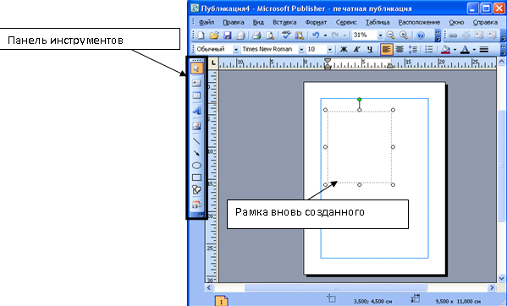The width and height of the screenshot is (507, 306).
Task: Toggle bulleted list
Action: pyautogui.click(x=429, y=49)
